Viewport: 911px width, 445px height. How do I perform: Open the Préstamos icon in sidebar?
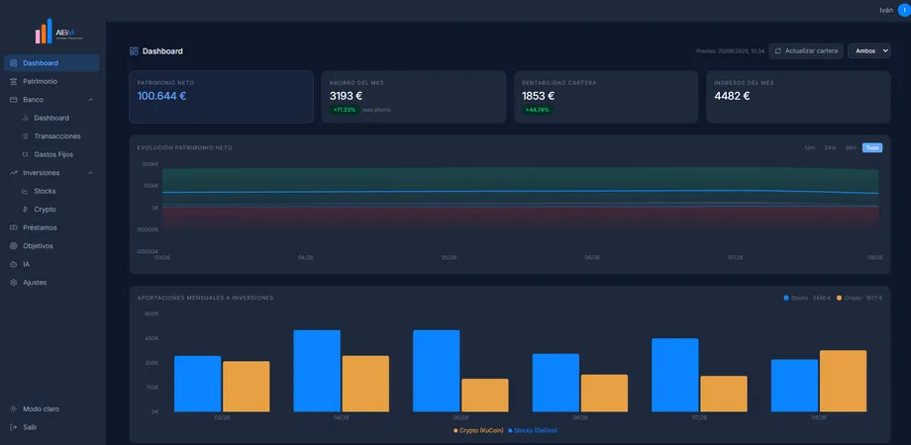13,227
